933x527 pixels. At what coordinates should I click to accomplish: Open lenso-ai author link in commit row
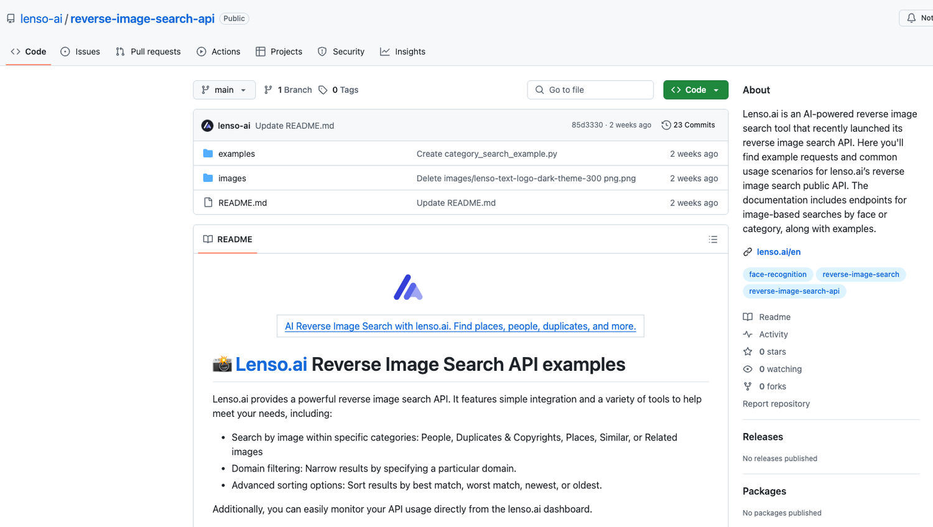[x=234, y=126]
